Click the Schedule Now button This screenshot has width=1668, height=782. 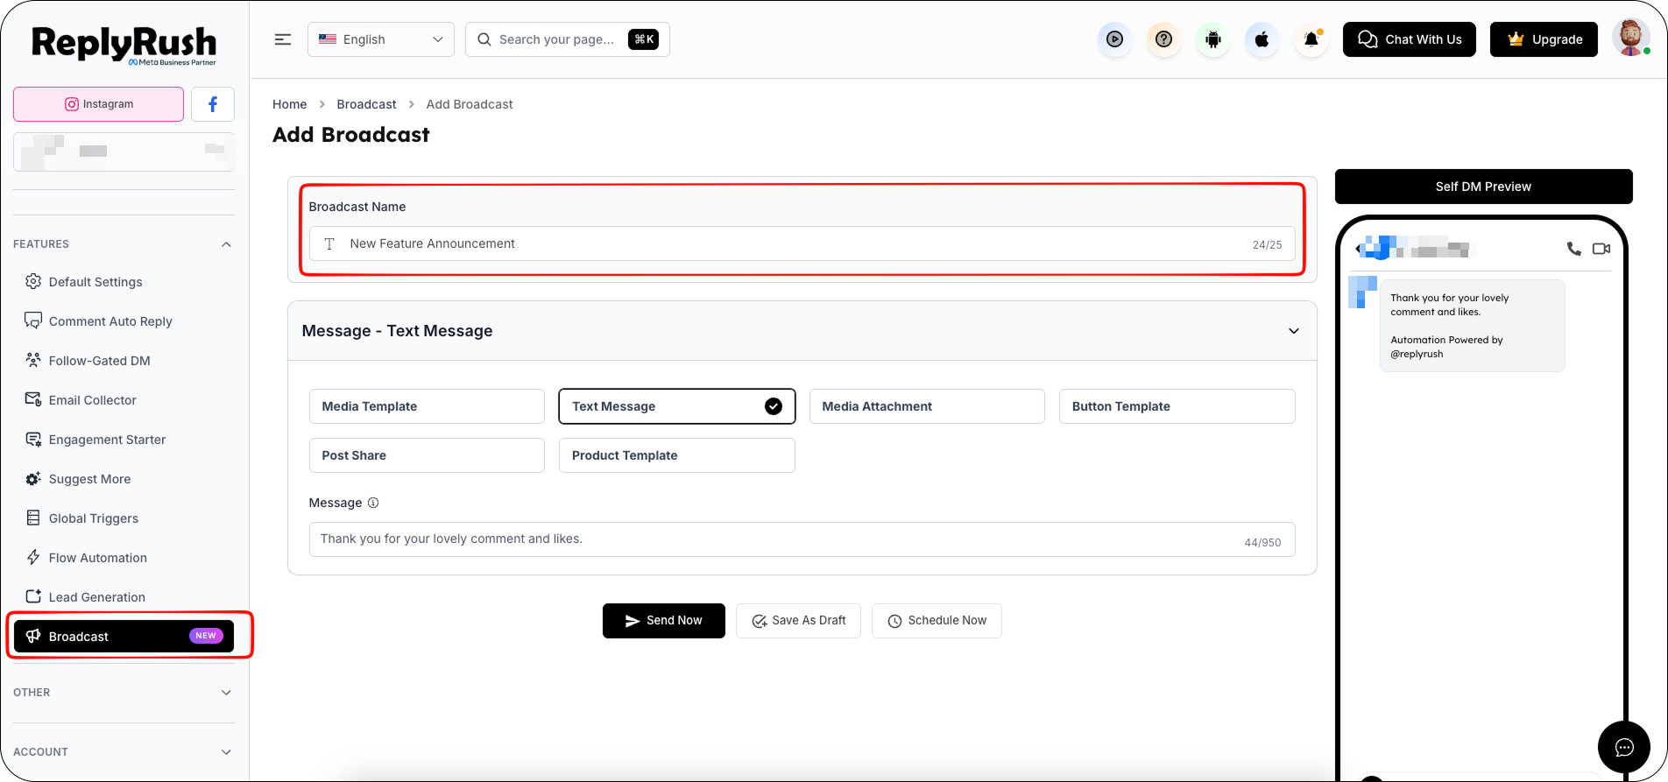tap(936, 621)
